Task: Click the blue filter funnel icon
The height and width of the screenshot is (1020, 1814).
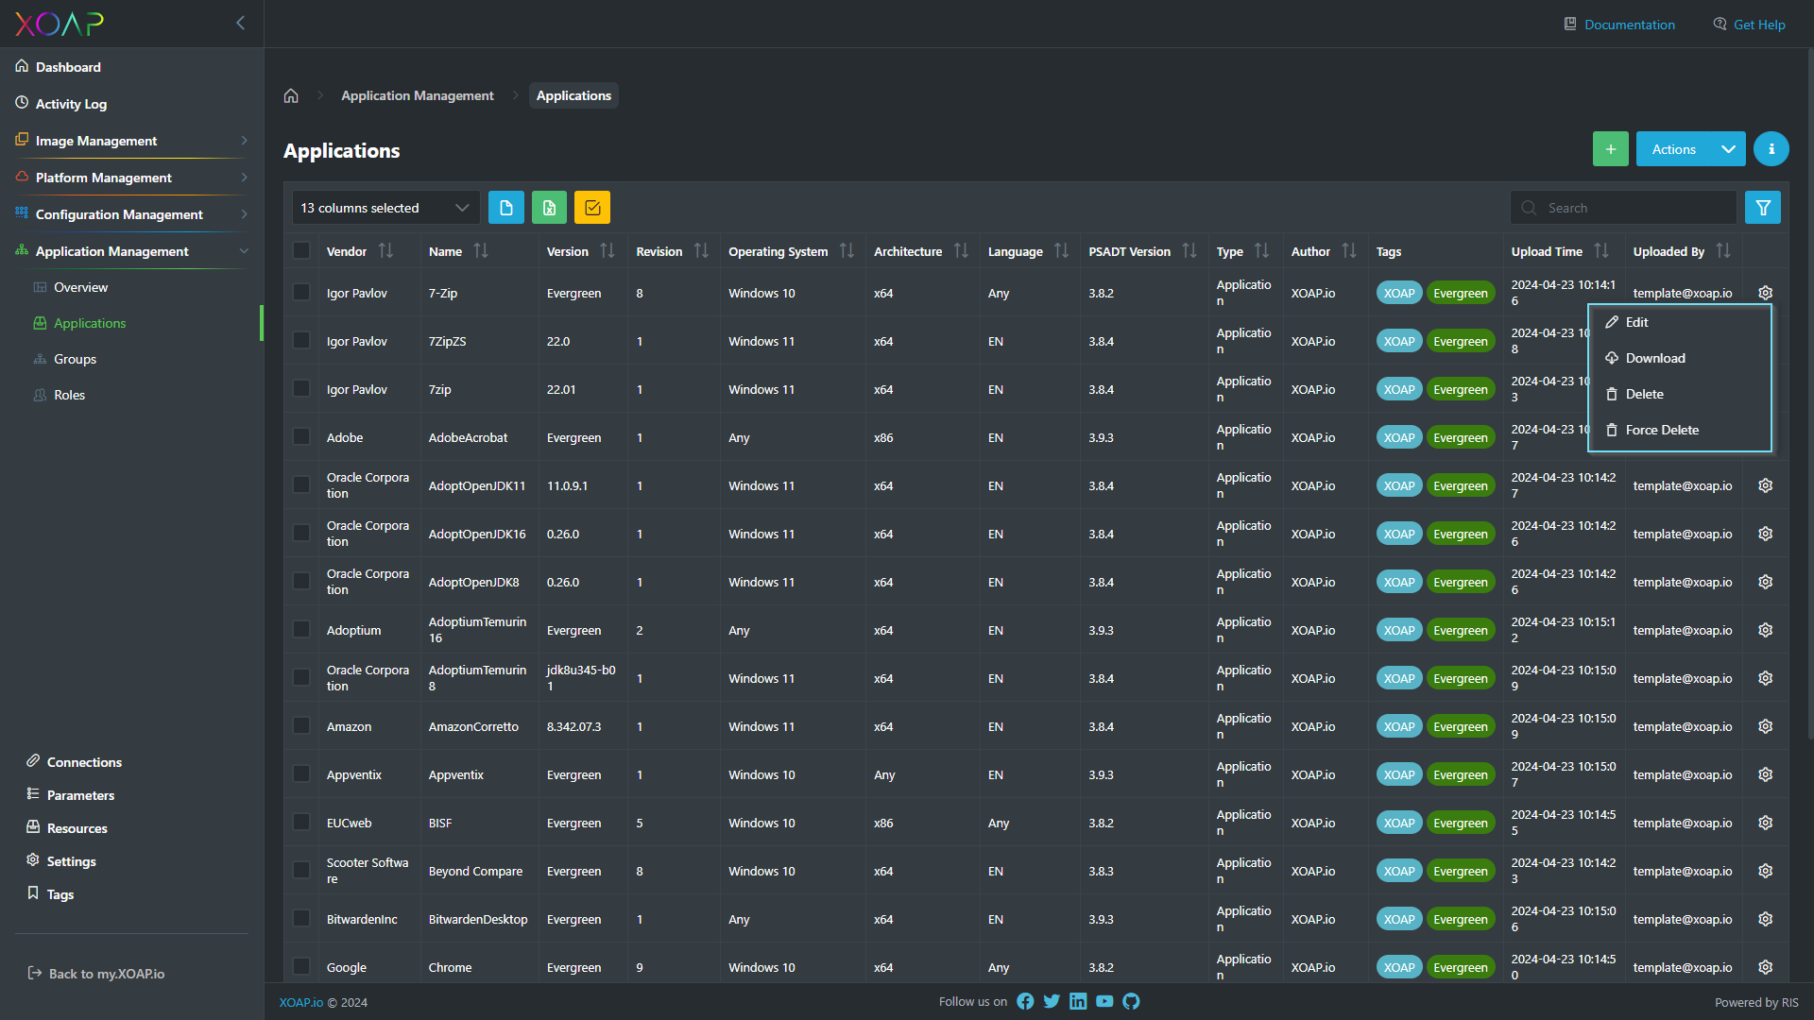Action: pos(1763,208)
